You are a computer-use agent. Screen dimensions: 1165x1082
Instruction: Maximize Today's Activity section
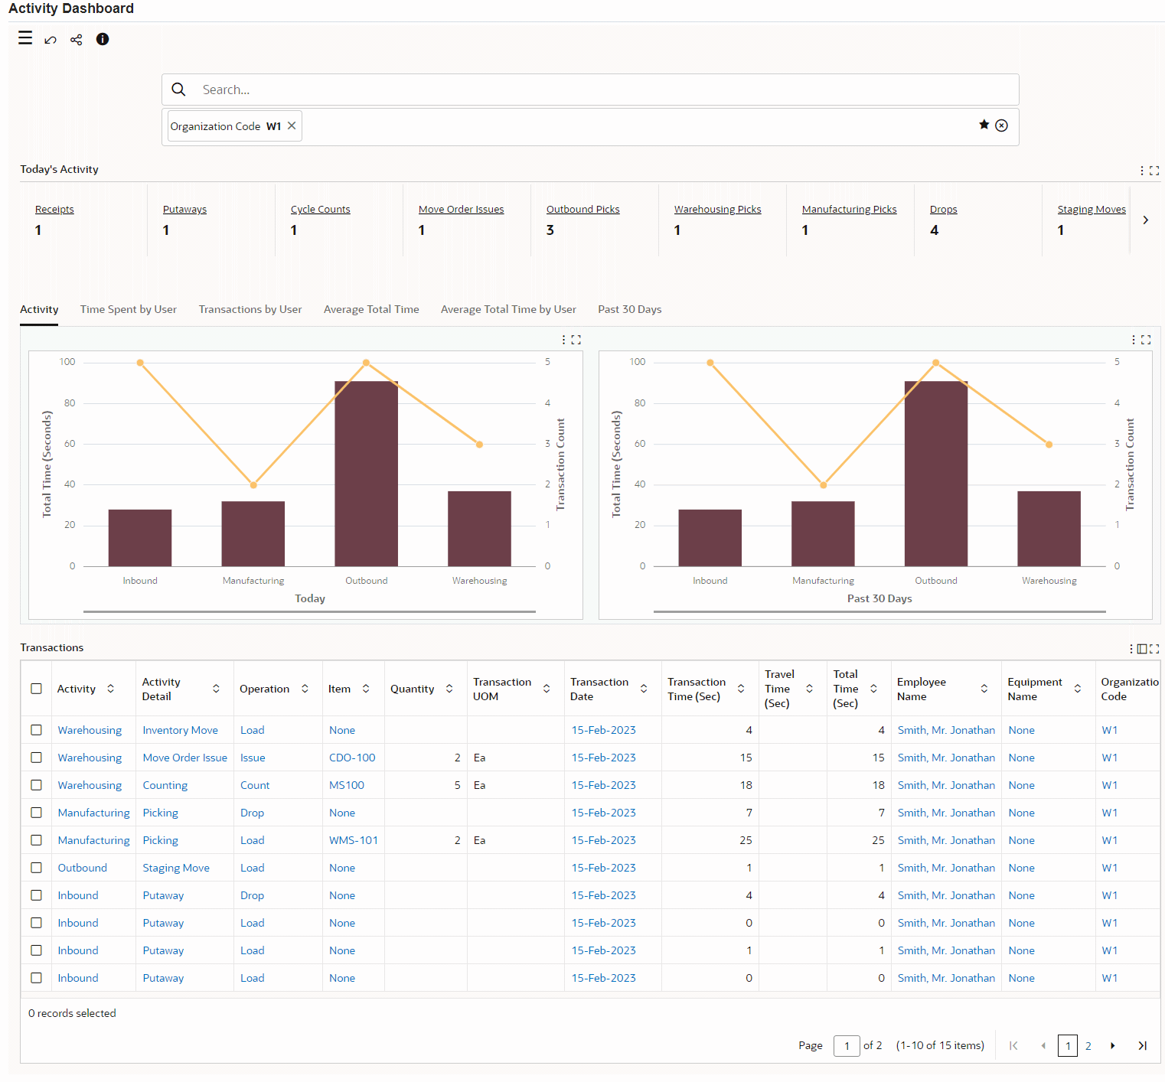(1154, 171)
